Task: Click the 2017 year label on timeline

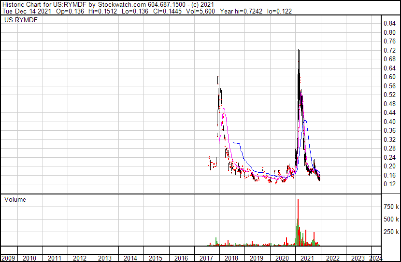Action: tap(206, 258)
